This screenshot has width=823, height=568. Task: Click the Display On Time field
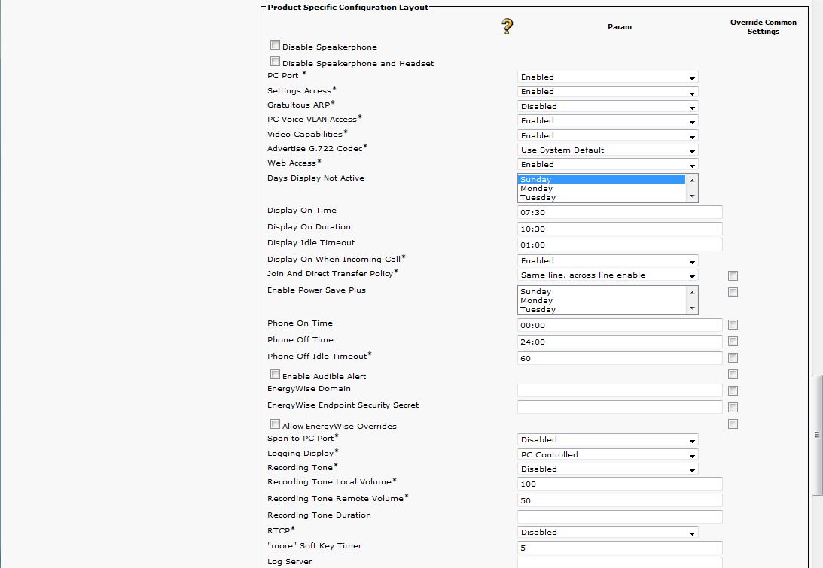(x=620, y=213)
